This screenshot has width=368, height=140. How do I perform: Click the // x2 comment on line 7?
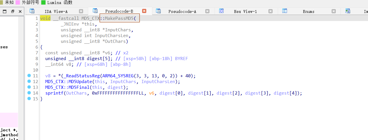click(x=122, y=53)
